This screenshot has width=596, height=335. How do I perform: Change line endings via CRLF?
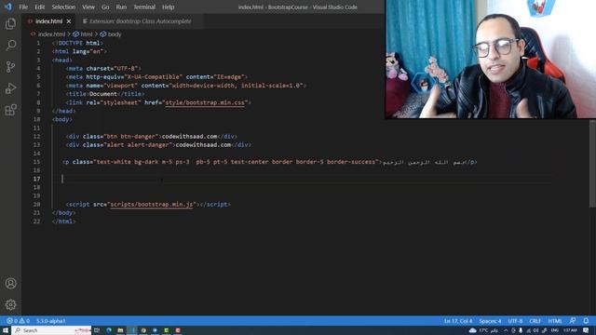tap(535, 321)
